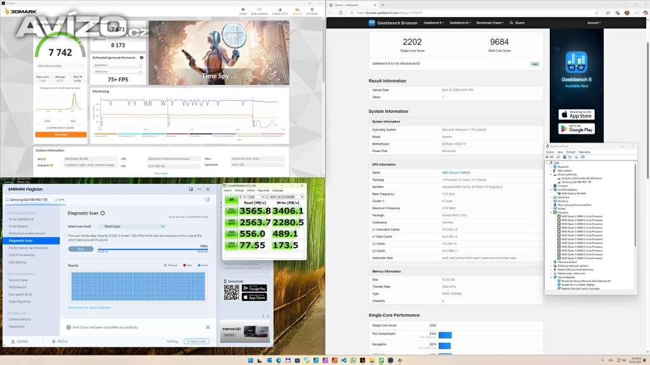Open the Select scan mode dropdown

tap(132, 226)
